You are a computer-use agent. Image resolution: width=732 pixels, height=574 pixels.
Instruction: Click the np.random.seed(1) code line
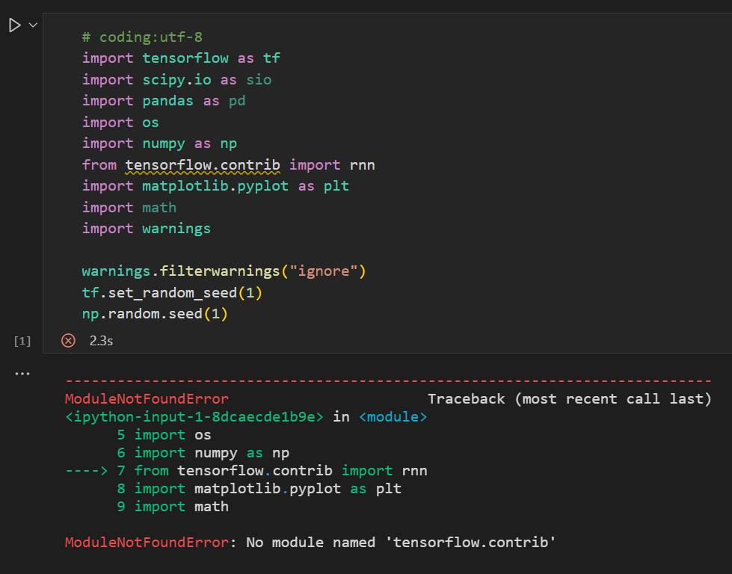click(x=155, y=314)
